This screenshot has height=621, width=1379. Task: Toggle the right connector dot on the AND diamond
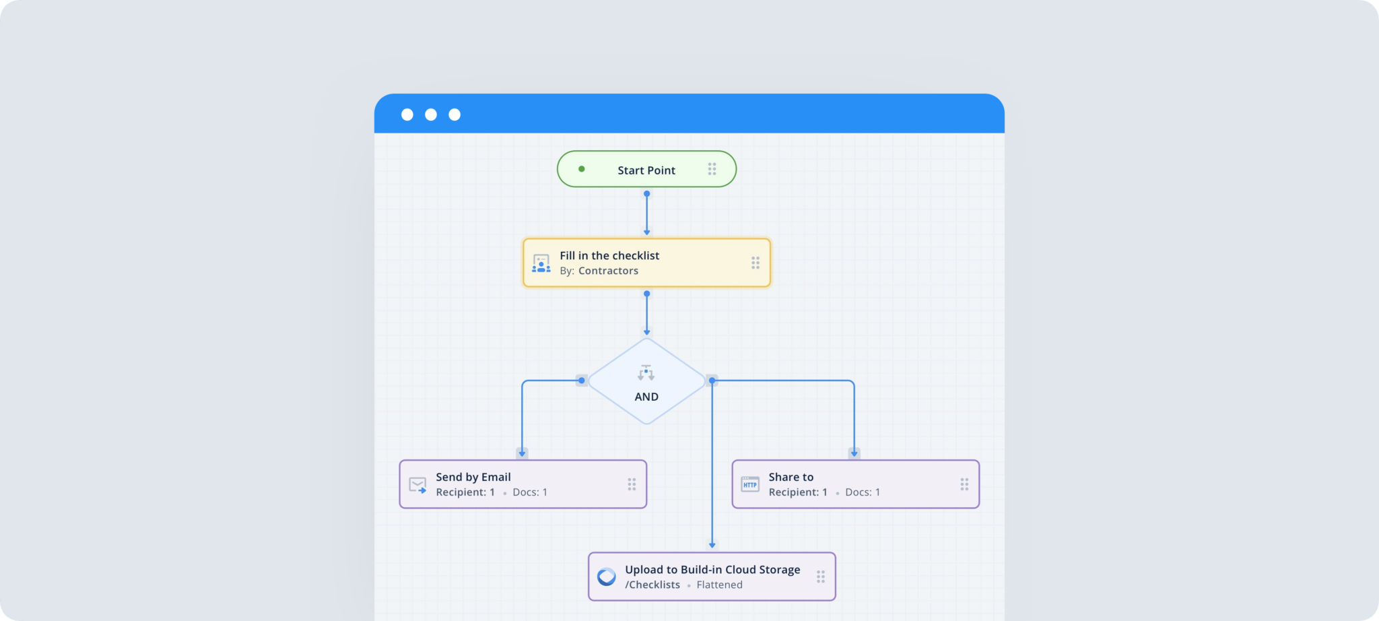(x=711, y=381)
